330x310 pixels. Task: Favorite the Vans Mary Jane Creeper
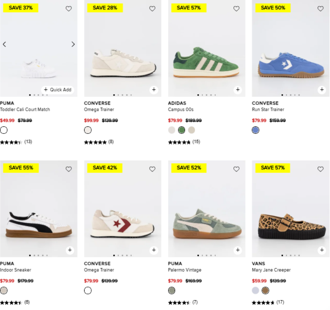(x=321, y=169)
